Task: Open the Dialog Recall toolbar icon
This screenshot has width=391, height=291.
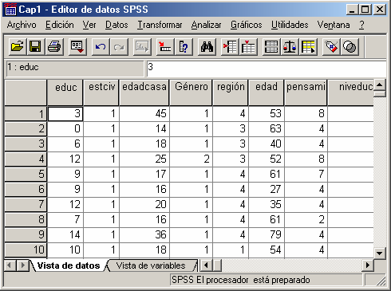Action: point(77,47)
